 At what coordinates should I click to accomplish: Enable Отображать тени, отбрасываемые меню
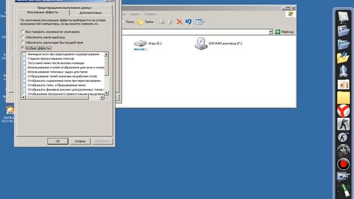(24, 85)
